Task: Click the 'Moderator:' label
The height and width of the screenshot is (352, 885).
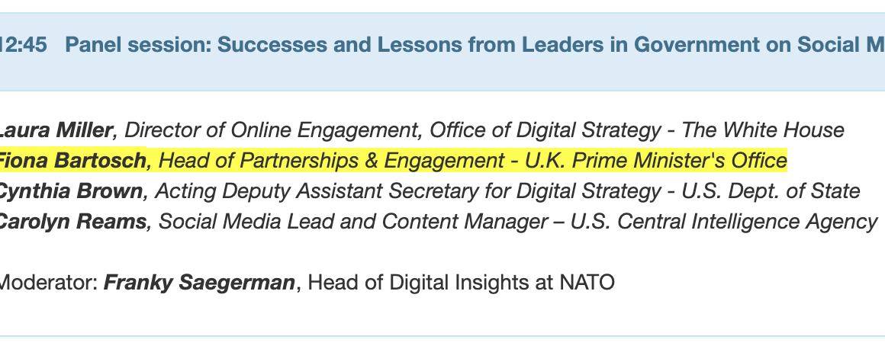Action: pos(47,283)
